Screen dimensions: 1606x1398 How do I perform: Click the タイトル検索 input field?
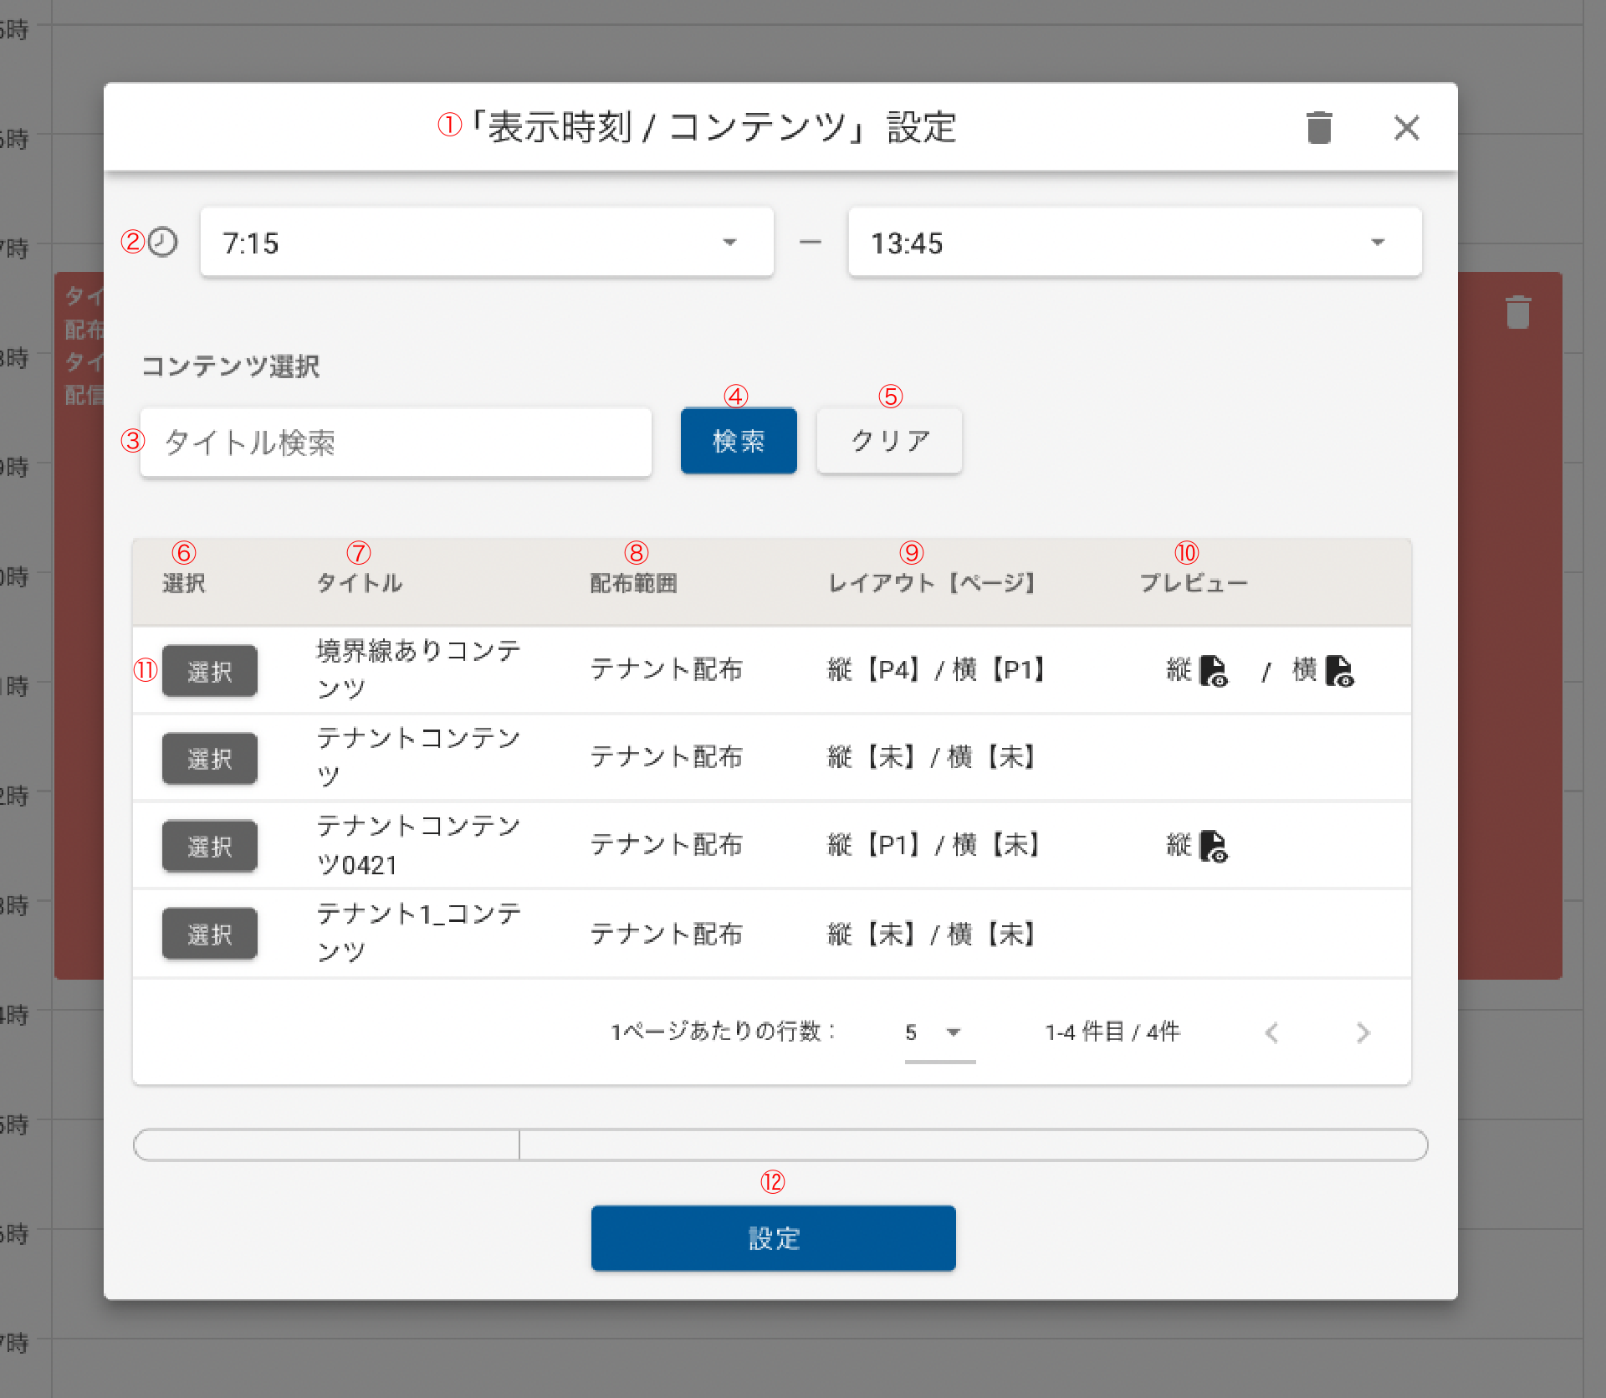396,443
